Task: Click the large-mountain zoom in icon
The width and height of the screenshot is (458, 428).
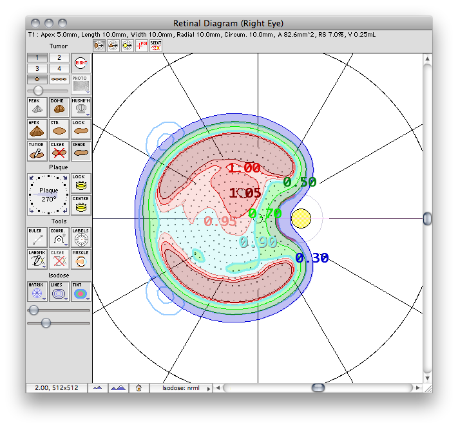Action: (119, 388)
